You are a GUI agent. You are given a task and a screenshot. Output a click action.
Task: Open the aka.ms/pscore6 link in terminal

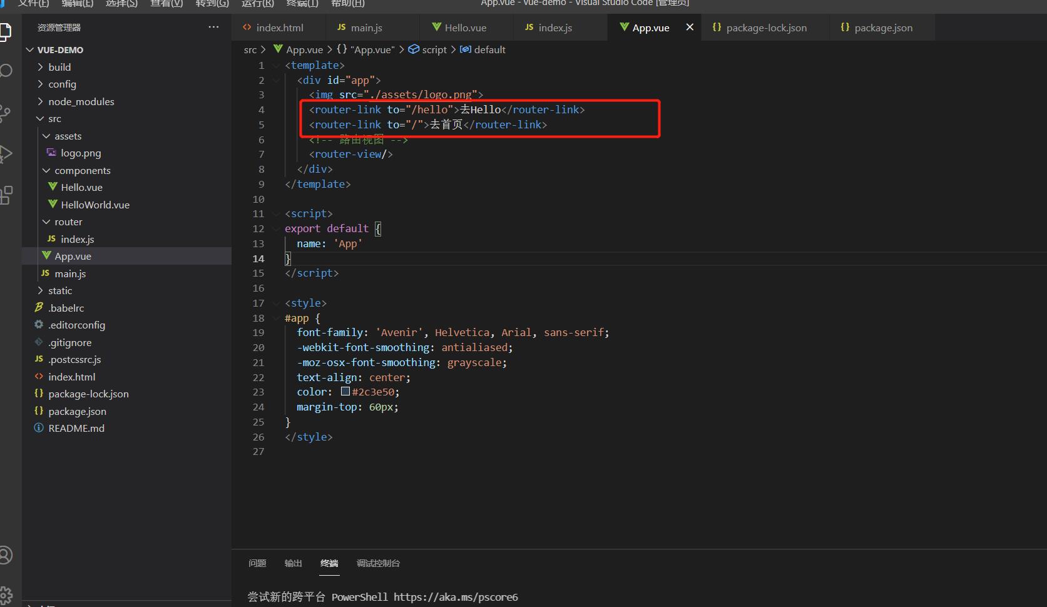456,597
